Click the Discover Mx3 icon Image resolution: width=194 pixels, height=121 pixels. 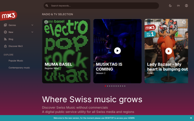pyautogui.click(x=5, y=46)
